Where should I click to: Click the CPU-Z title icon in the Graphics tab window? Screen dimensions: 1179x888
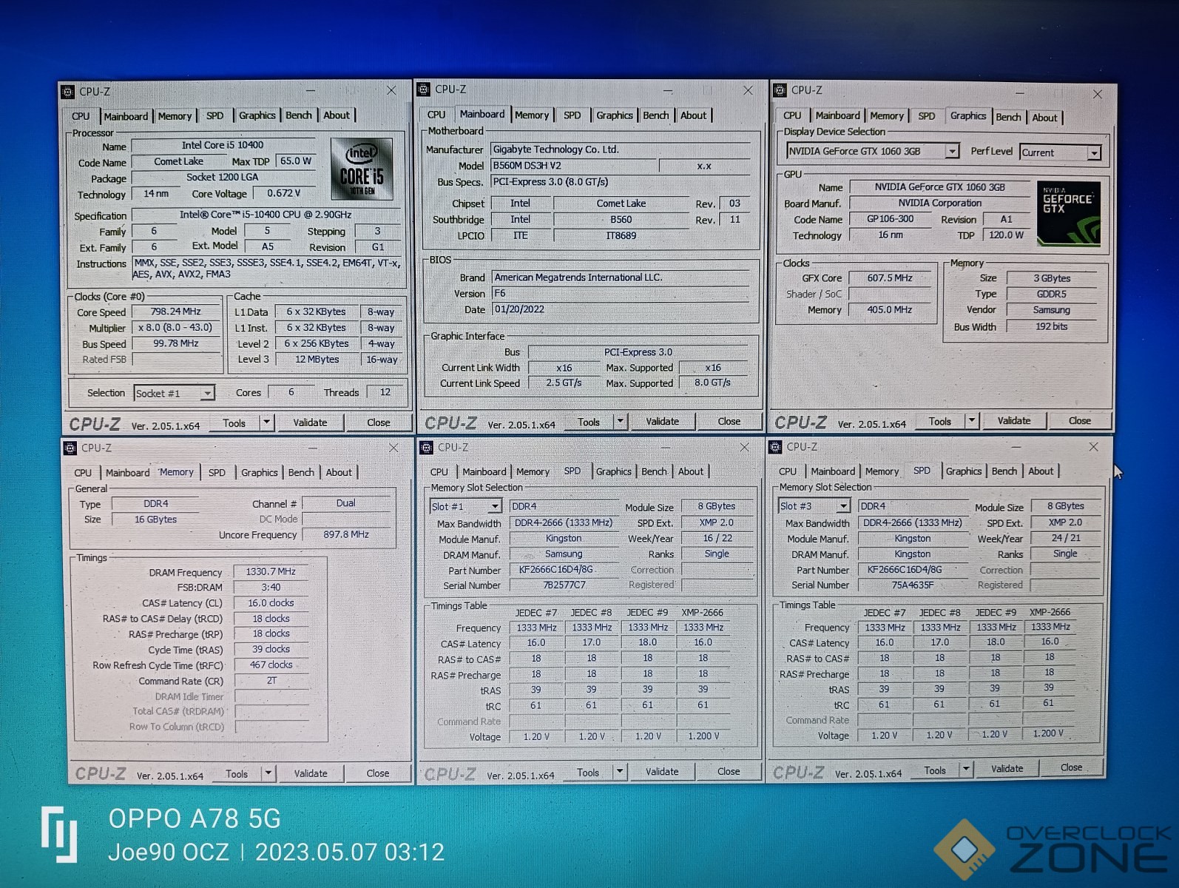(x=780, y=90)
